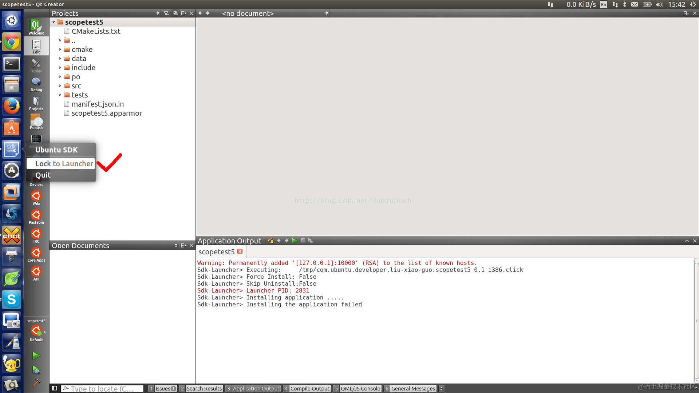Viewport: 699px width, 393px height.
Task: Collapse the scopetest5 project node
Action: click(x=54, y=22)
